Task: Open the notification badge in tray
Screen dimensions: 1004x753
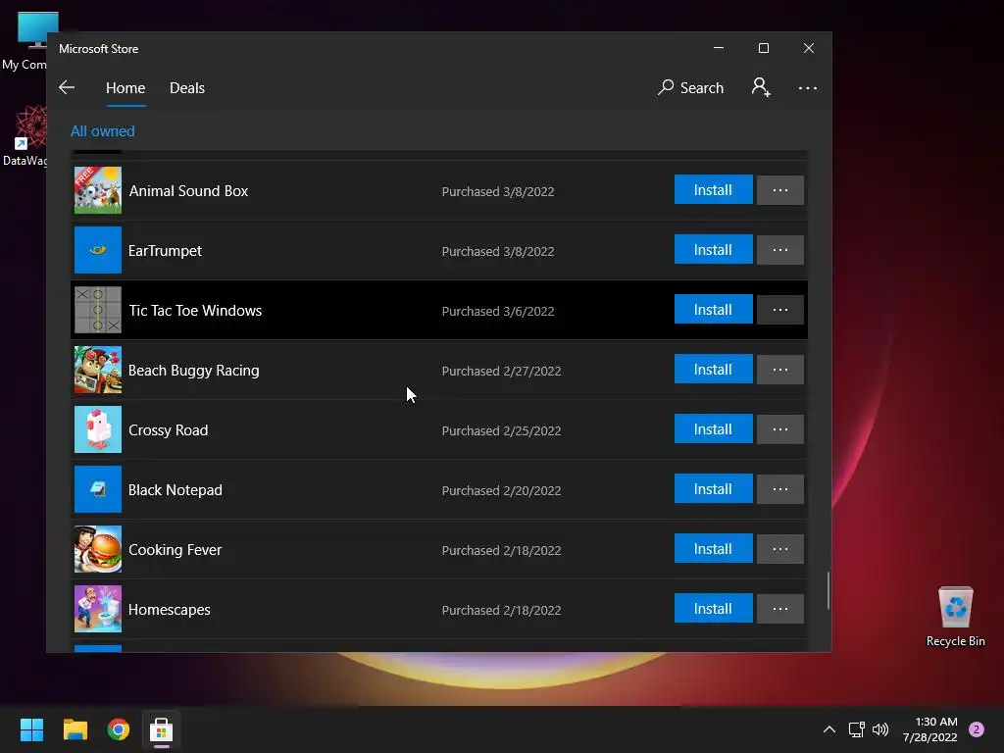Action: [x=977, y=729]
